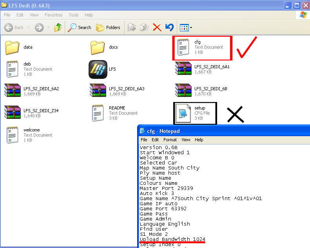Click the 'Welcome B 0' line in Notepad
This screenshot has height=248, width=310.
(x=157, y=158)
